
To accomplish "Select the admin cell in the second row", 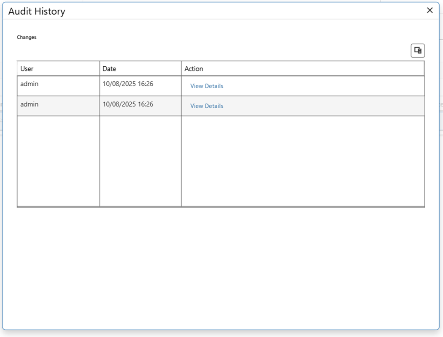I will point(30,104).
